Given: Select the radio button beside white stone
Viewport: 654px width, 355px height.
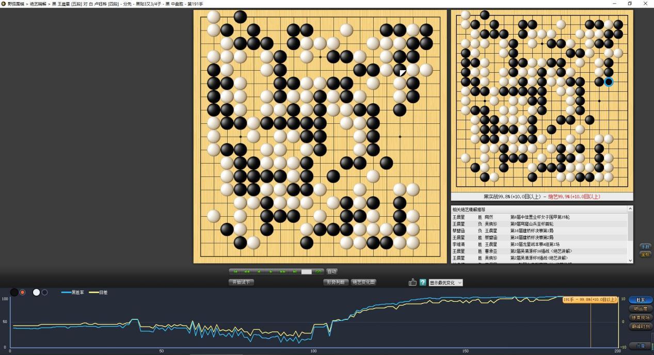Looking at the screenshot, I should (x=44, y=293).
